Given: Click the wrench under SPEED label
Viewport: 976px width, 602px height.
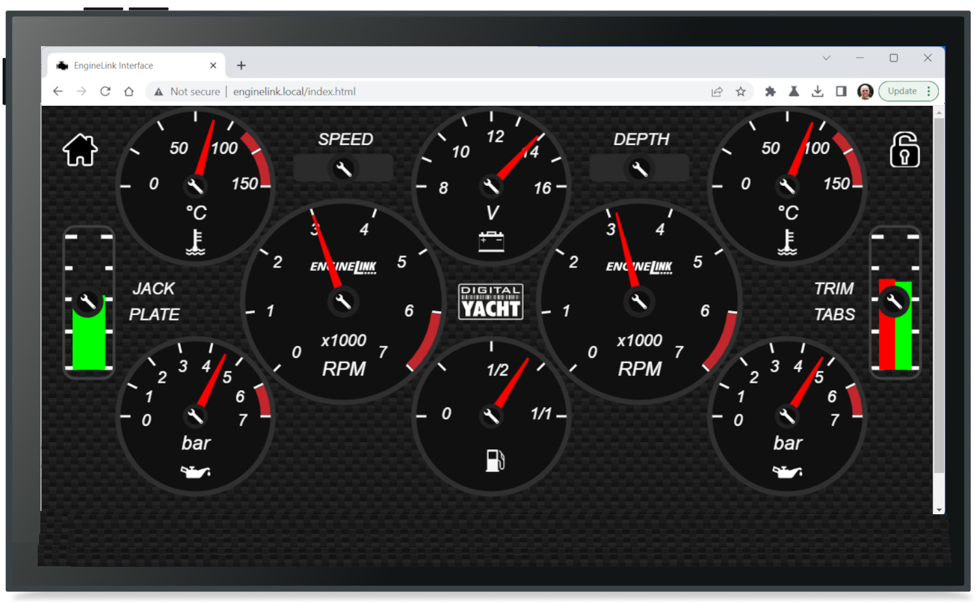Looking at the screenshot, I should tap(344, 169).
